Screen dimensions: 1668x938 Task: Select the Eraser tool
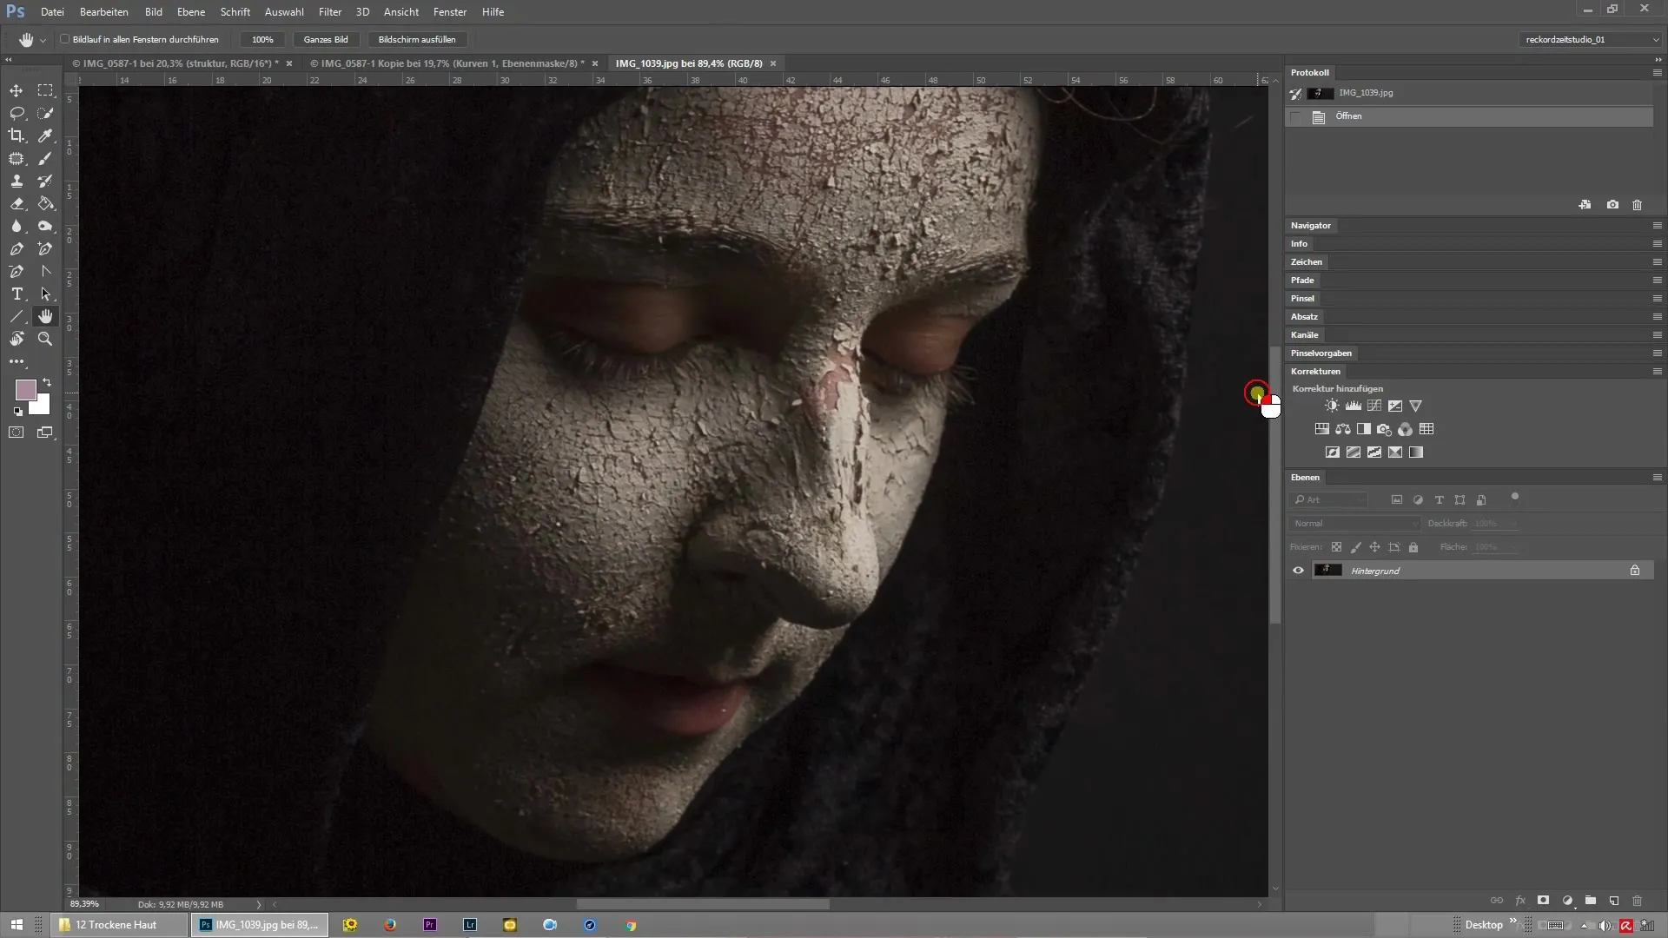(x=17, y=203)
